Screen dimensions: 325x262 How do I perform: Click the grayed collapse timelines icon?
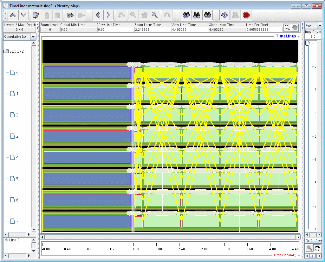click(x=81, y=15)
